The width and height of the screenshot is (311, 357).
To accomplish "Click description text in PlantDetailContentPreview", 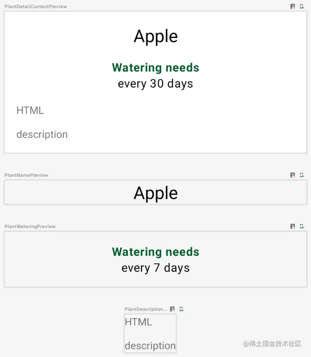I will 42,135.
